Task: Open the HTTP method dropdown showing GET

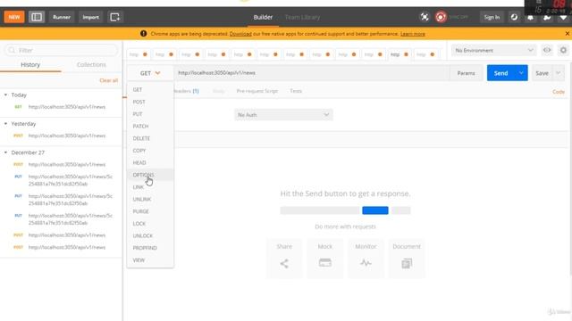Action: (x=150, y=73)
